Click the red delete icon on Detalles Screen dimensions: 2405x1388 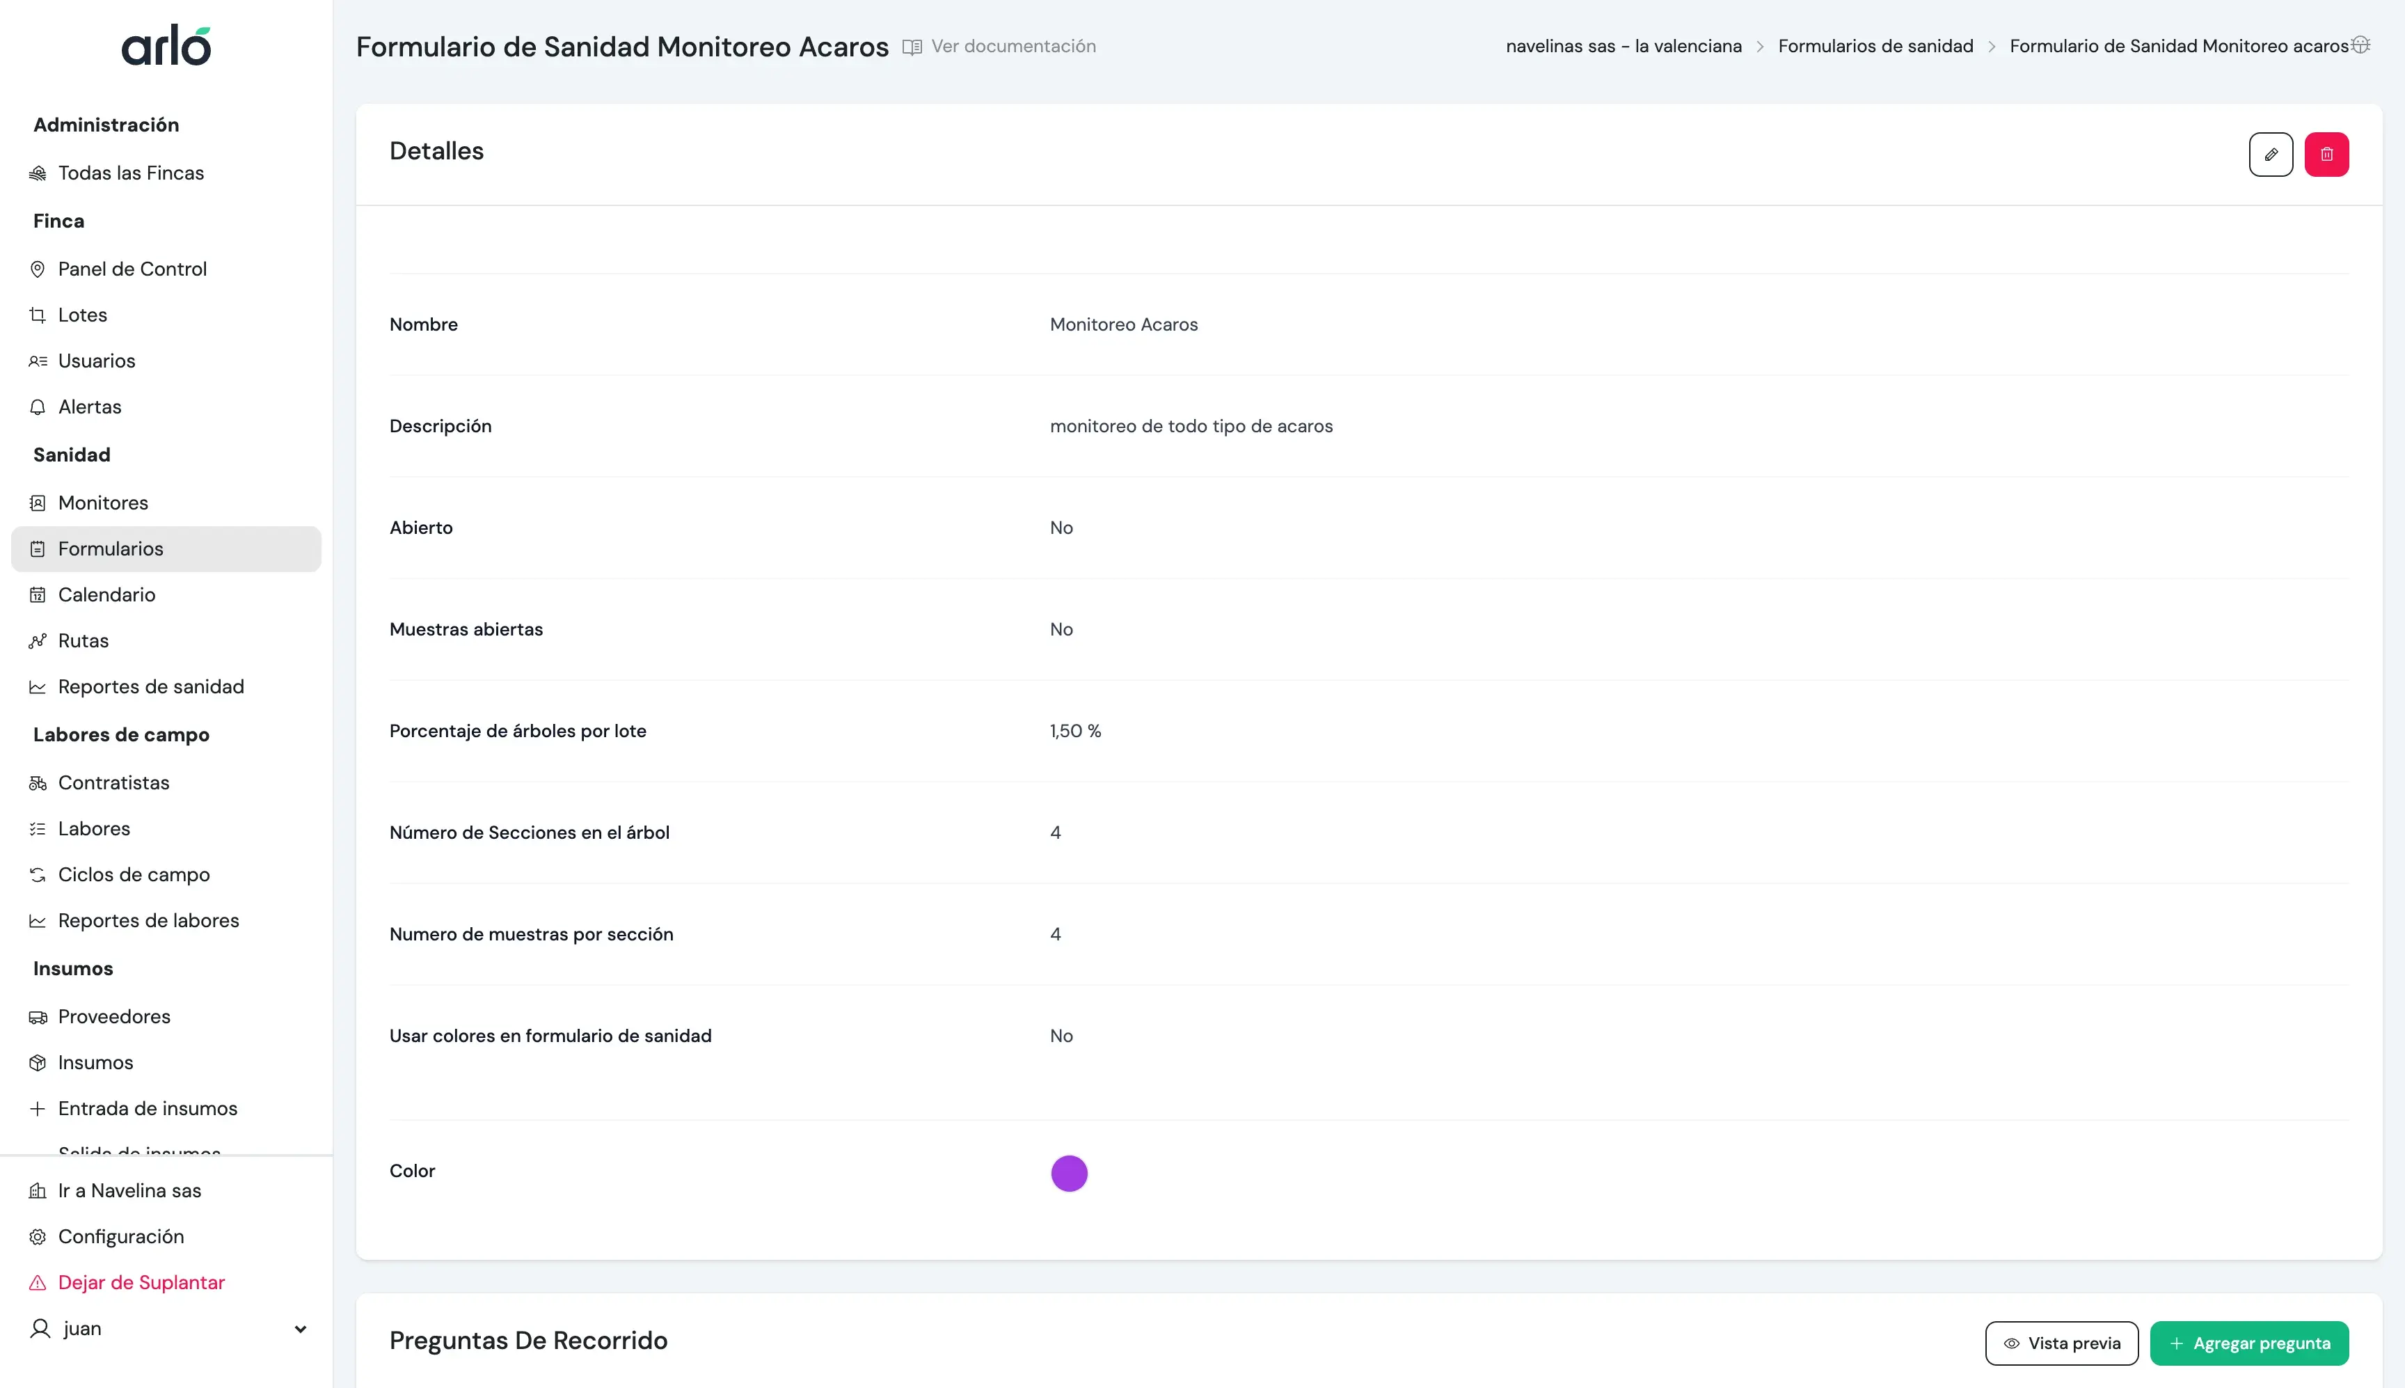coord(2327,153)
